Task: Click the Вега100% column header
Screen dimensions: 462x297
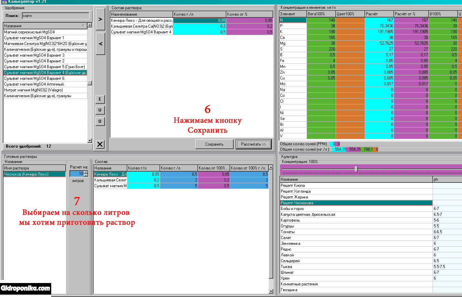Action: (x=321, y=14)
